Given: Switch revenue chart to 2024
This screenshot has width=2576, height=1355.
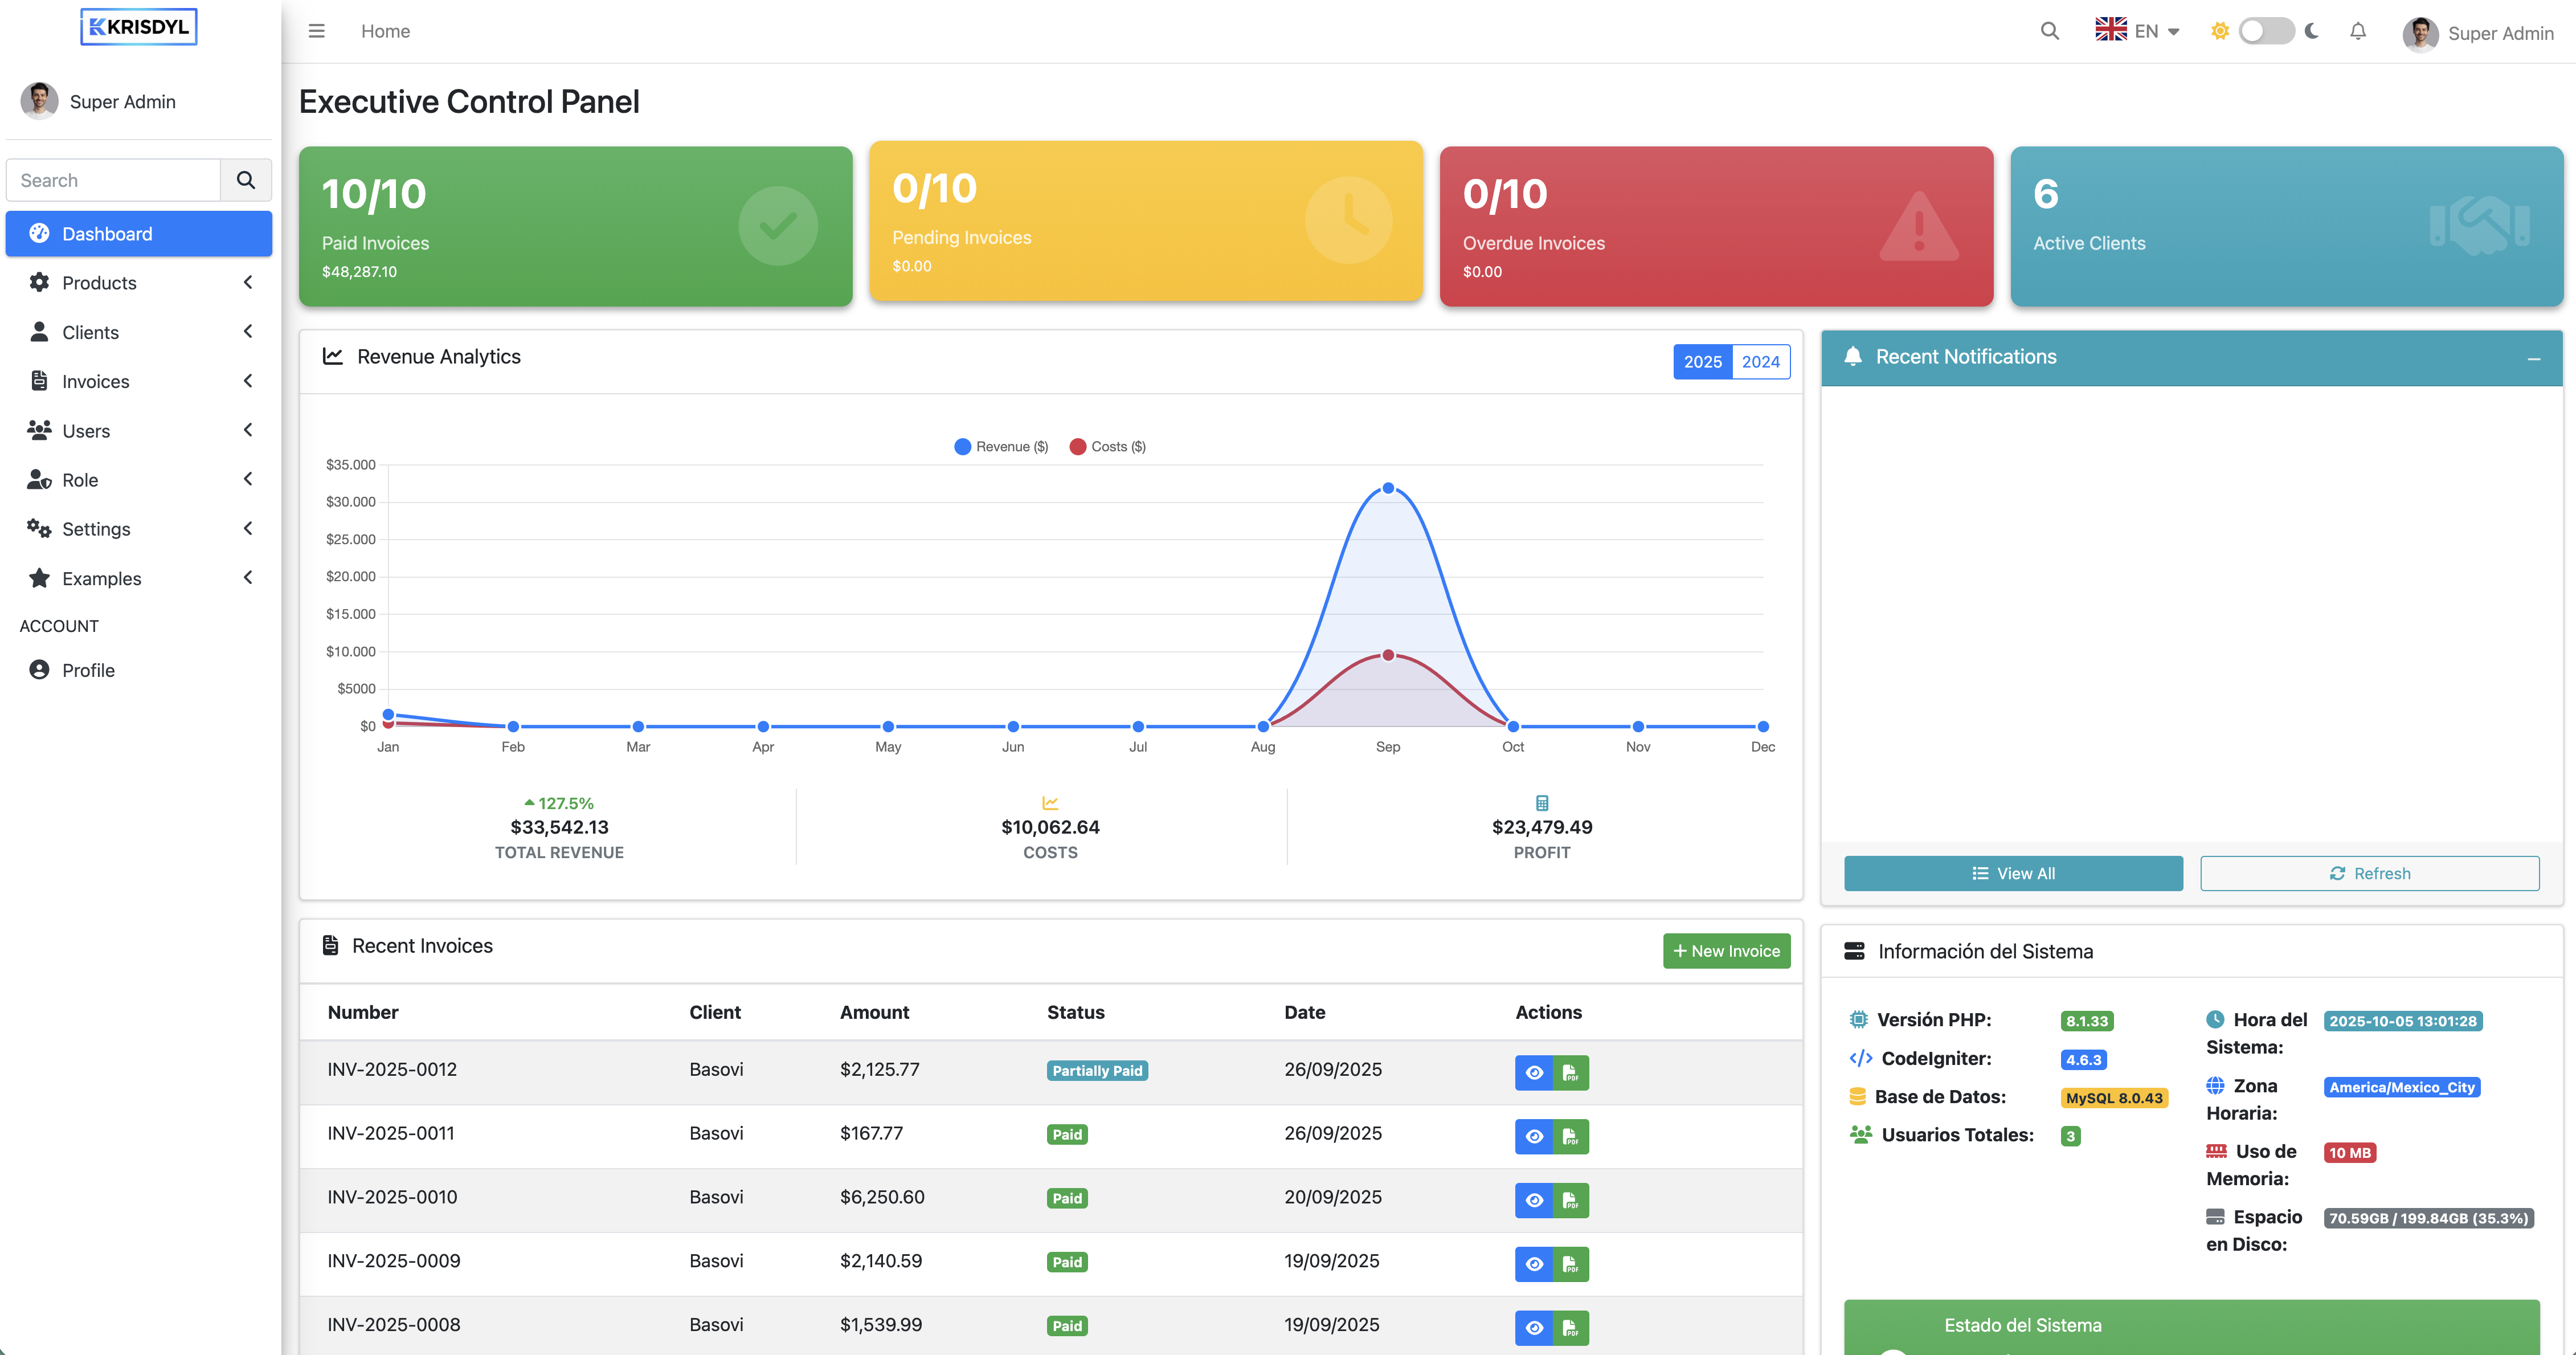Looking at the screenshot, I should pos(1760,362).
